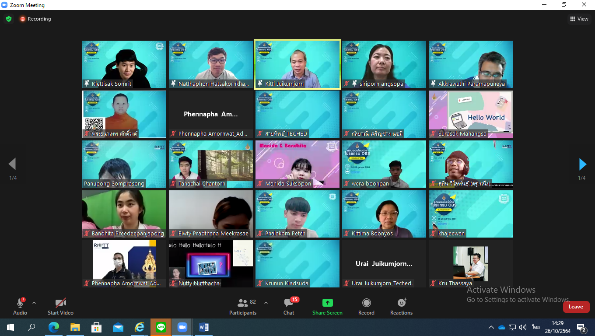Select Surasak Mahangsa Hello World tile

tap(471, 114)
